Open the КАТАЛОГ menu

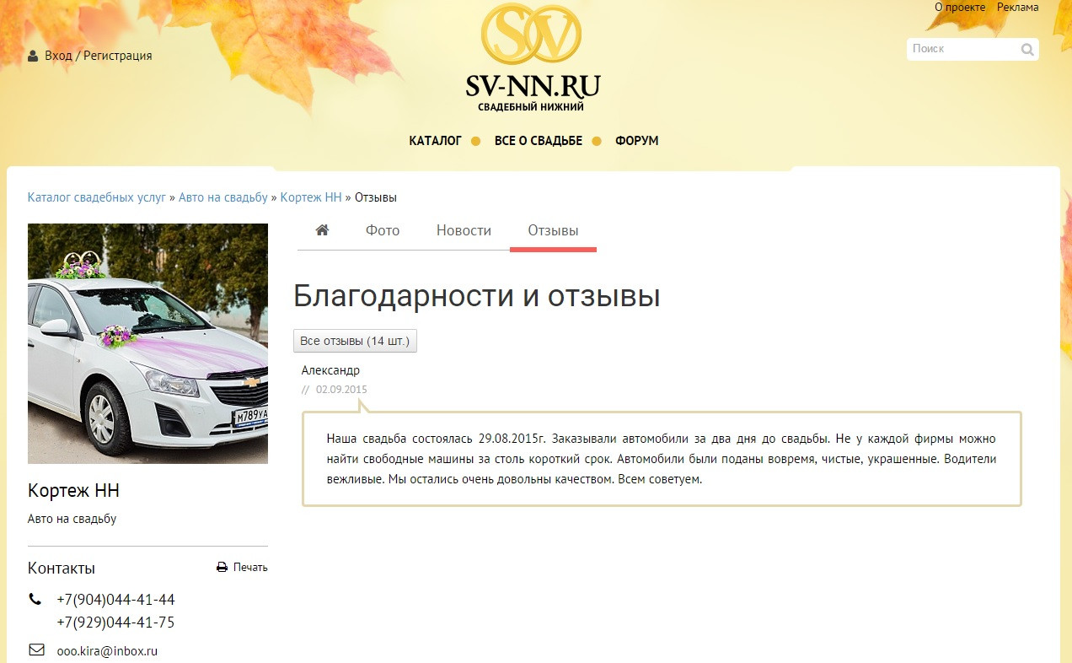[435, 141]
